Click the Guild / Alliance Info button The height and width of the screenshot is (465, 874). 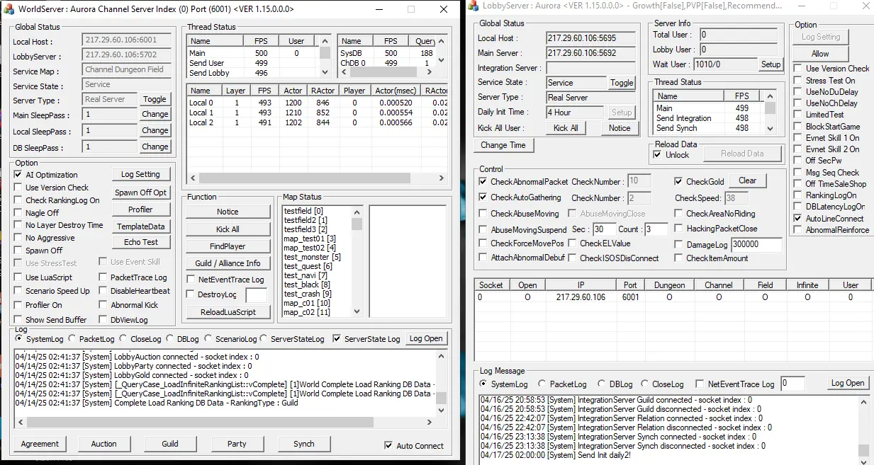pos(228,263)
